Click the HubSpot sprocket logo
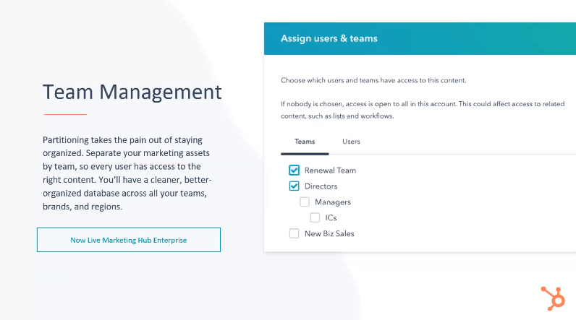 tap(553, 298)
